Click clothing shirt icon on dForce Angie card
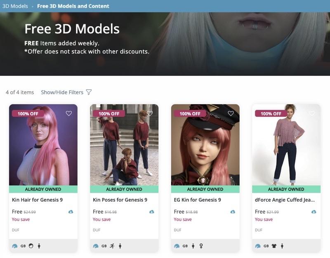 tap(274, 246)
